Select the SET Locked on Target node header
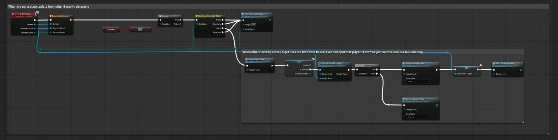Viewport: 558px width, 140px height. pyautogui.click(x=467, y=68)
